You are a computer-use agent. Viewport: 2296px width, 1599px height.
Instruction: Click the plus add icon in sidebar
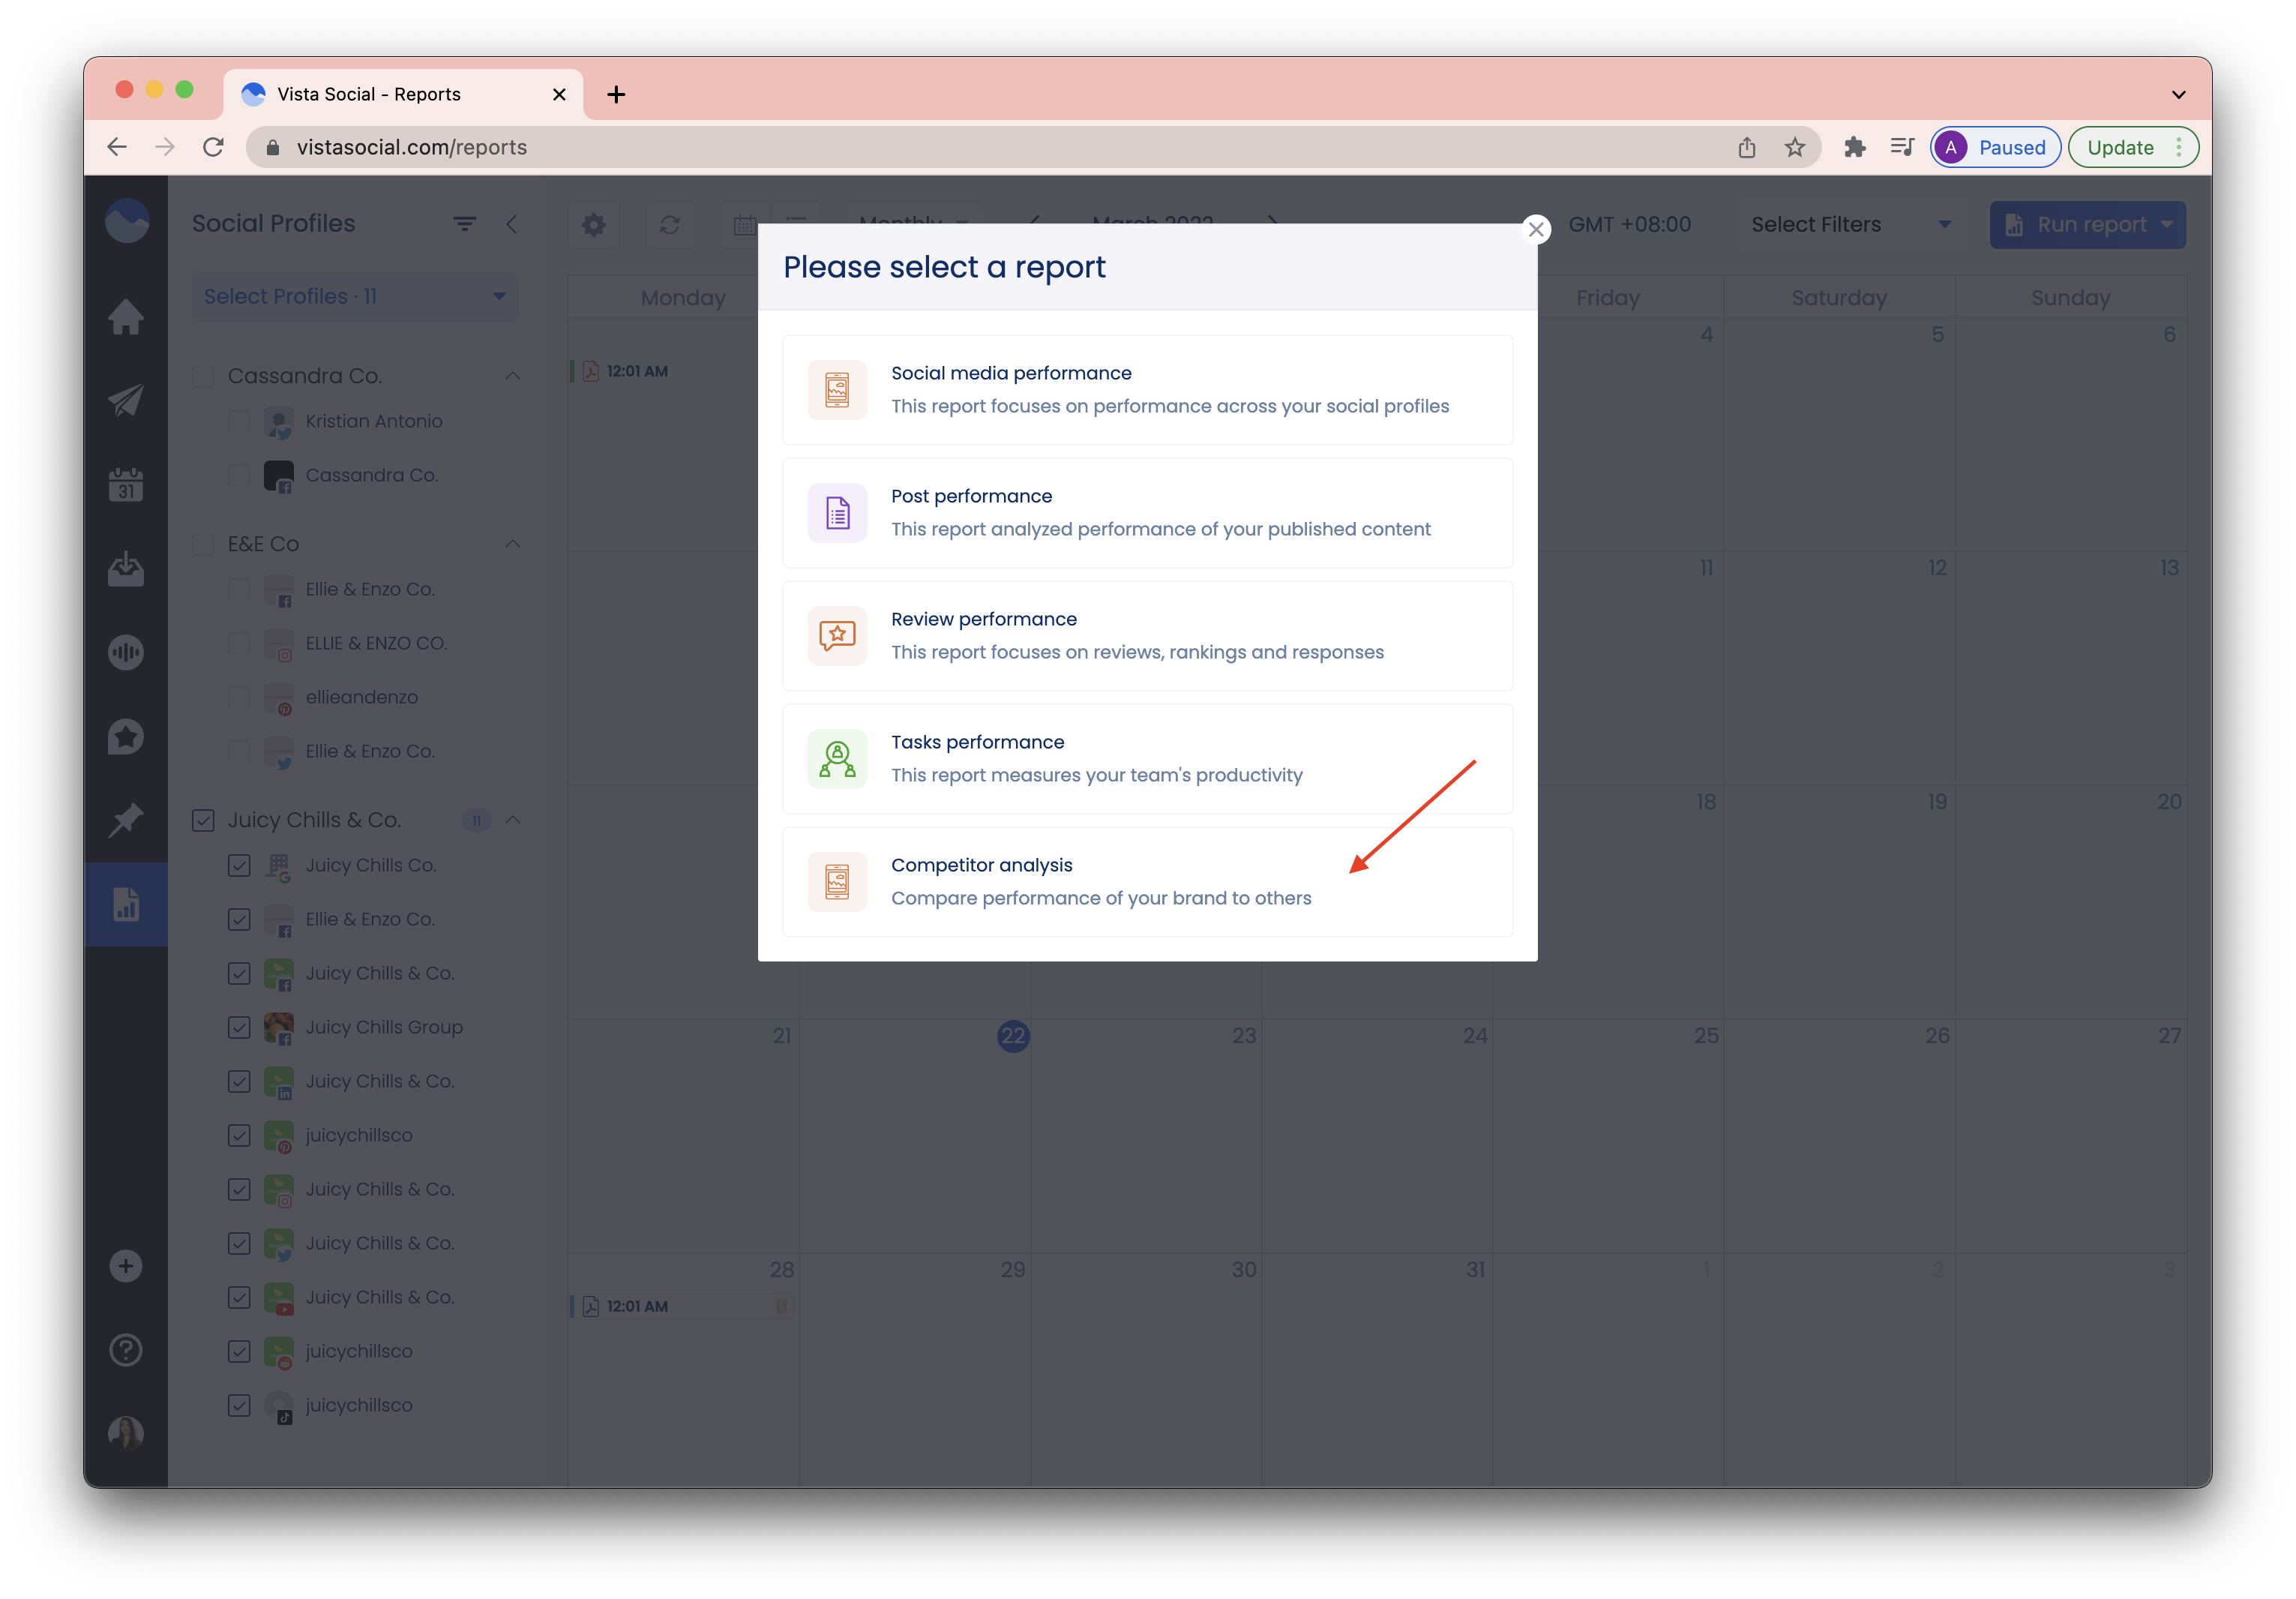pos(126,1266)
